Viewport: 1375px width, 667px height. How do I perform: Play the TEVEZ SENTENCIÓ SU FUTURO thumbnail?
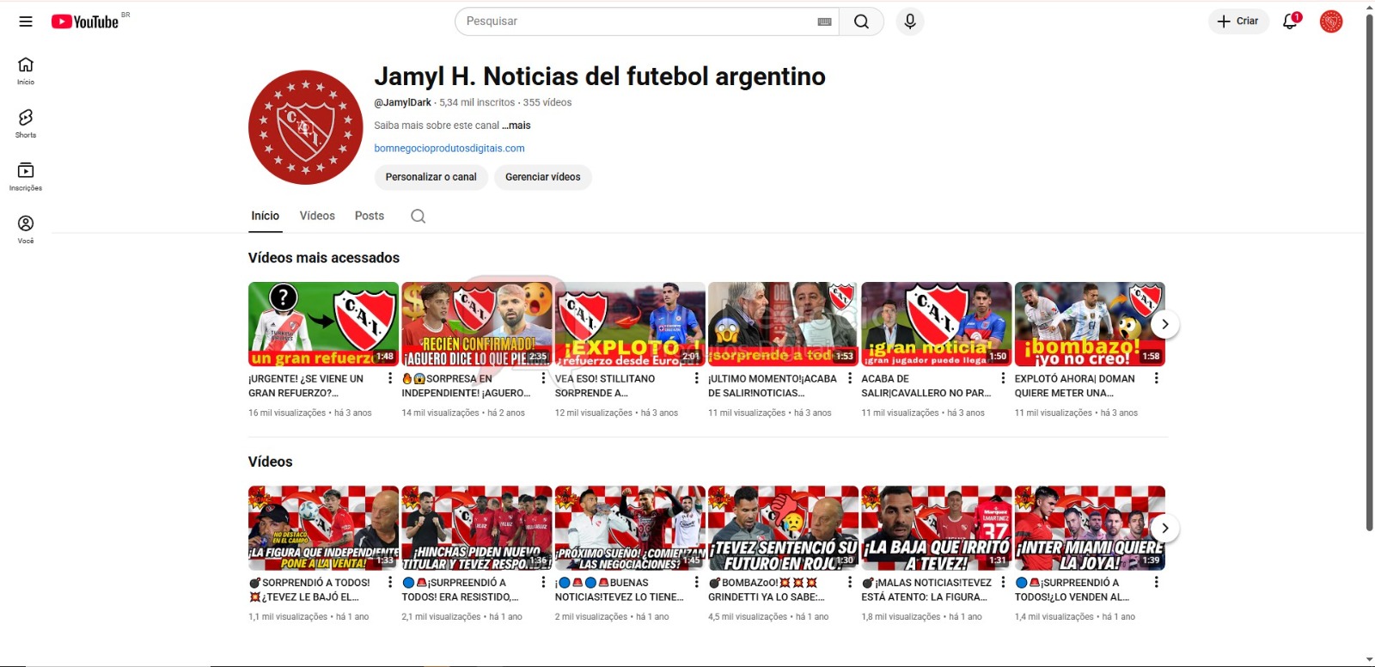pos(783,528)
